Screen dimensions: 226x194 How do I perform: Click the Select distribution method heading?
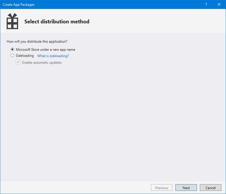pyautogui.click(x=57, y=22)
